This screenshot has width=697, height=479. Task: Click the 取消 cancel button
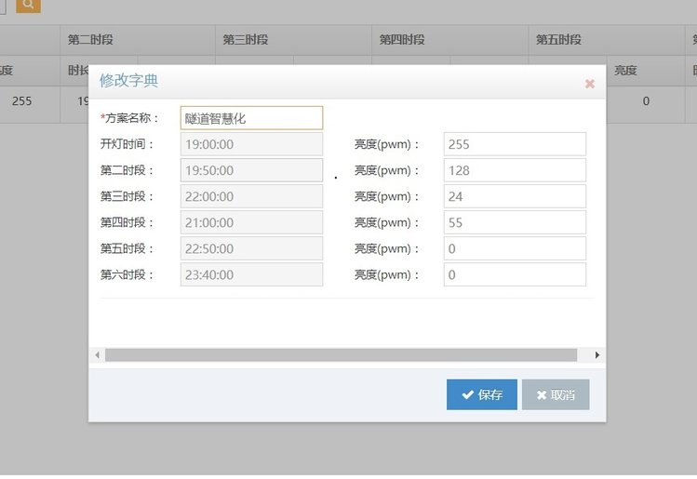tap(556, 394)
